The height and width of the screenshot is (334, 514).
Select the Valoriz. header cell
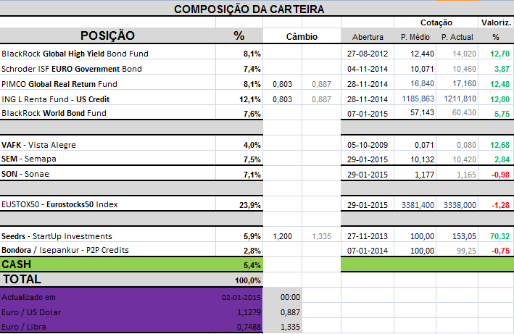[x=496, y=22]
